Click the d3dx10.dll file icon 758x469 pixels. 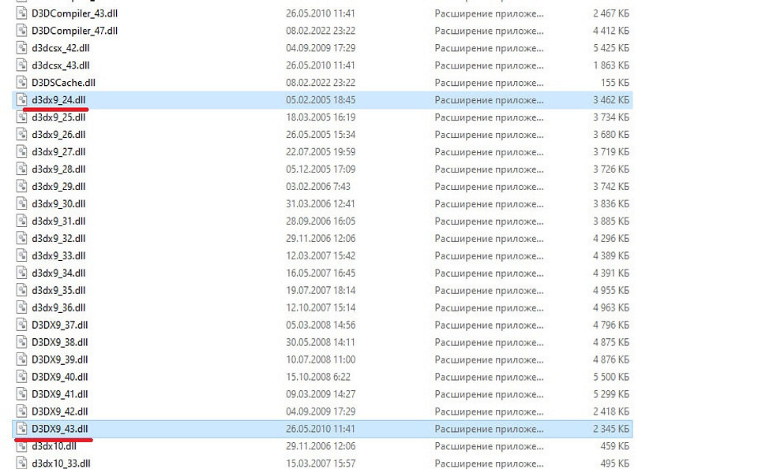[22, 446]
